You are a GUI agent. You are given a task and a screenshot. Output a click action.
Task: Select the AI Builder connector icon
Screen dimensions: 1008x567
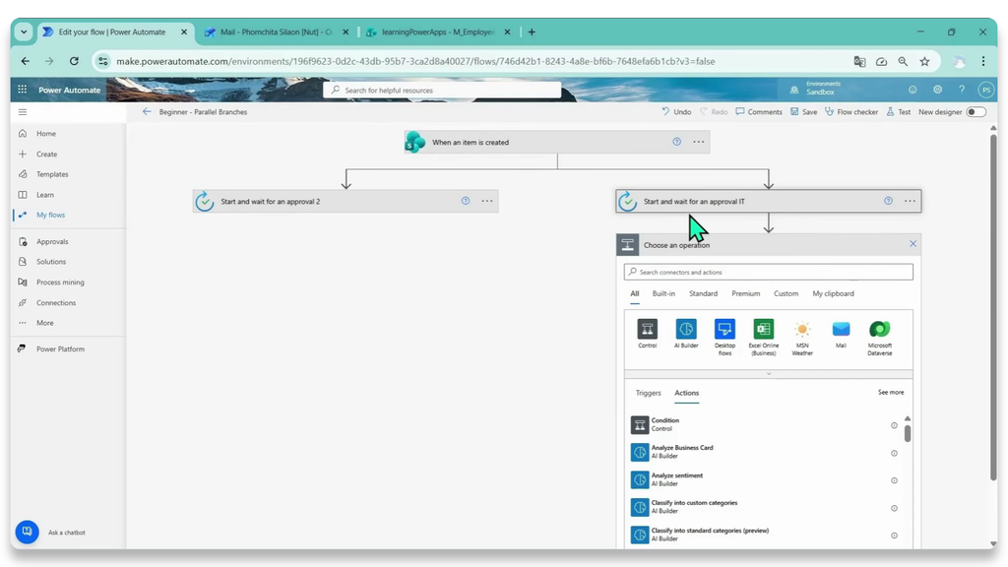point(686,329)
